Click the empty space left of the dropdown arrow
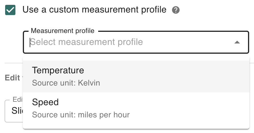Screen dimensions: 254x133 (x=200, y=42)
